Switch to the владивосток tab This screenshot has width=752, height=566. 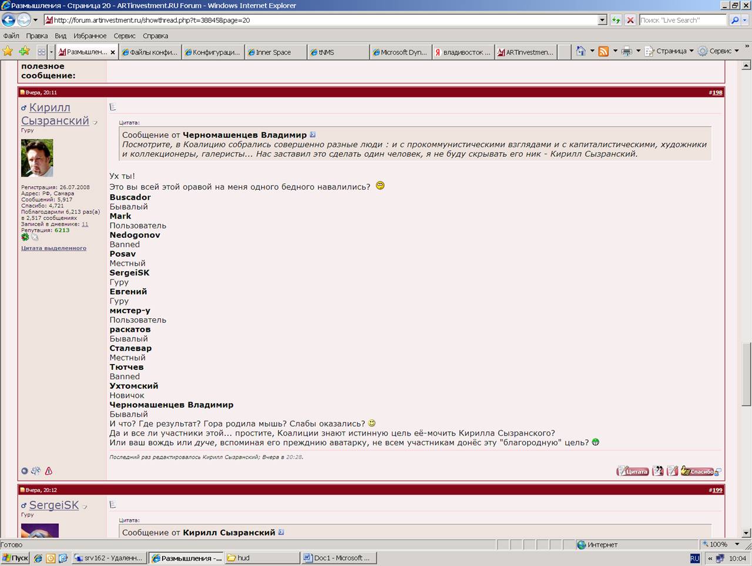click(463, 52)
